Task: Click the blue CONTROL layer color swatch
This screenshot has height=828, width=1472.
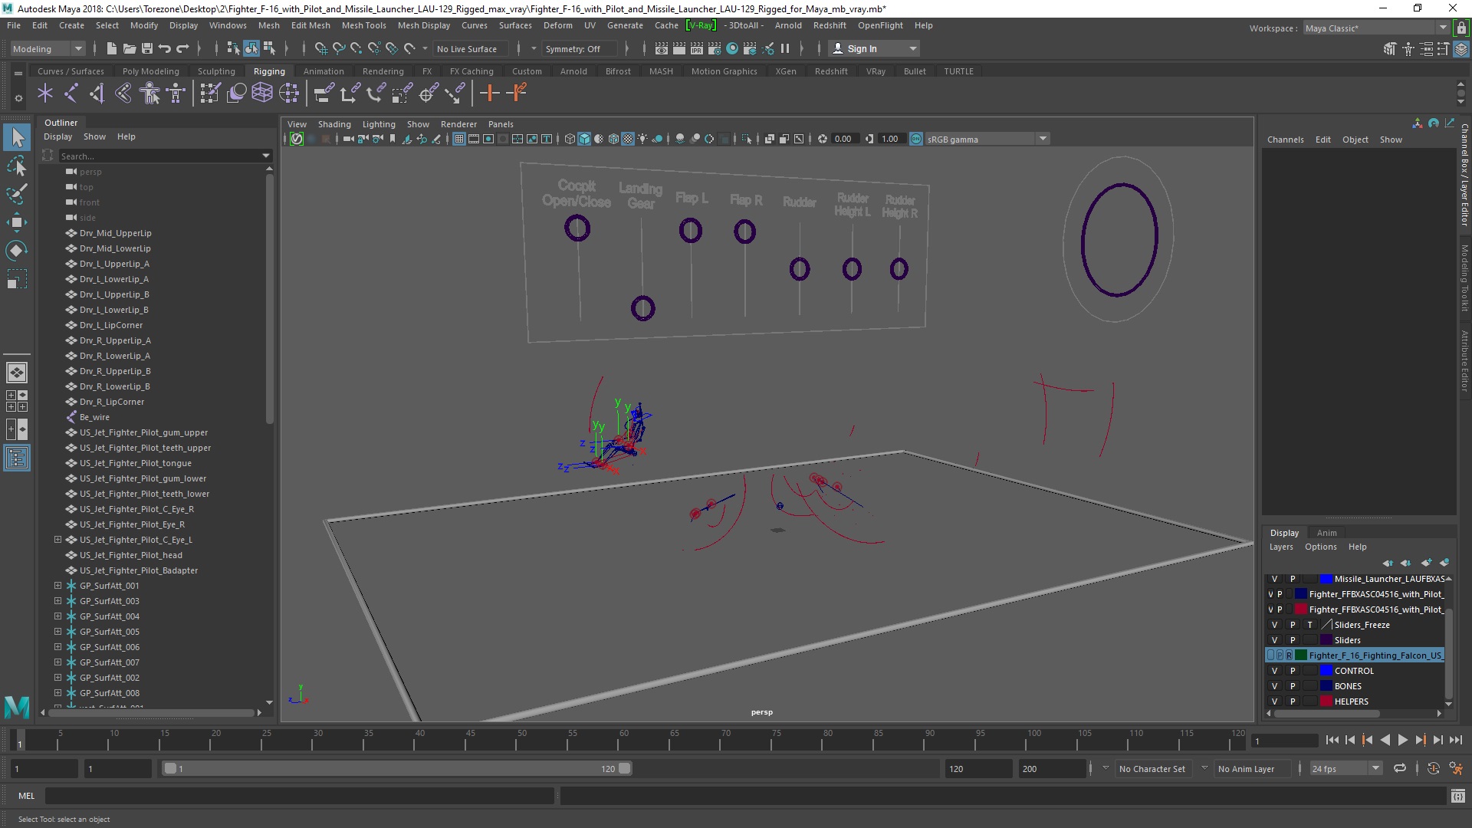Action: (x=1326, y=671)
